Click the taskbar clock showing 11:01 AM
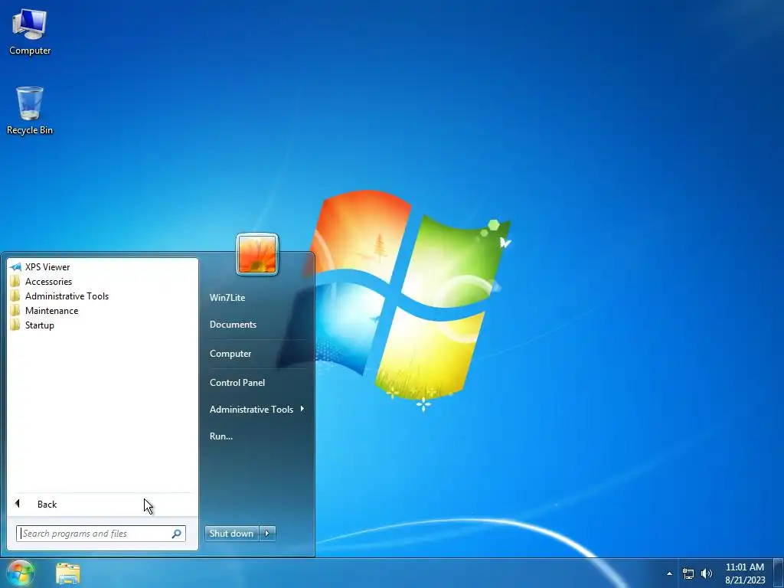The width and height of the screenshot is (784, 588). click(744, 567)
